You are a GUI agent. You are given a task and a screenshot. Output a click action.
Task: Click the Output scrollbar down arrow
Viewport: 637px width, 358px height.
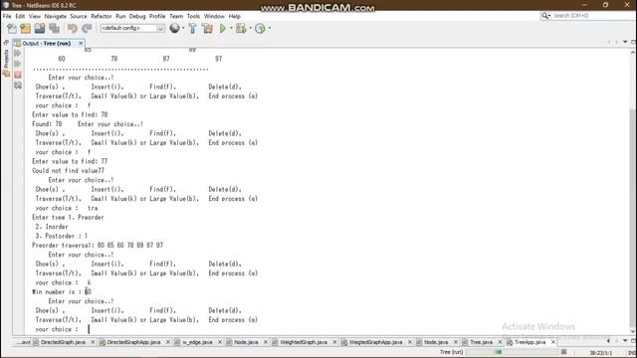[x=633, y=331]
